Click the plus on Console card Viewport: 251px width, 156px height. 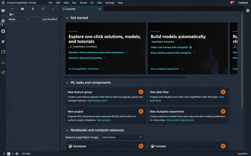click(x=223, y=146)
